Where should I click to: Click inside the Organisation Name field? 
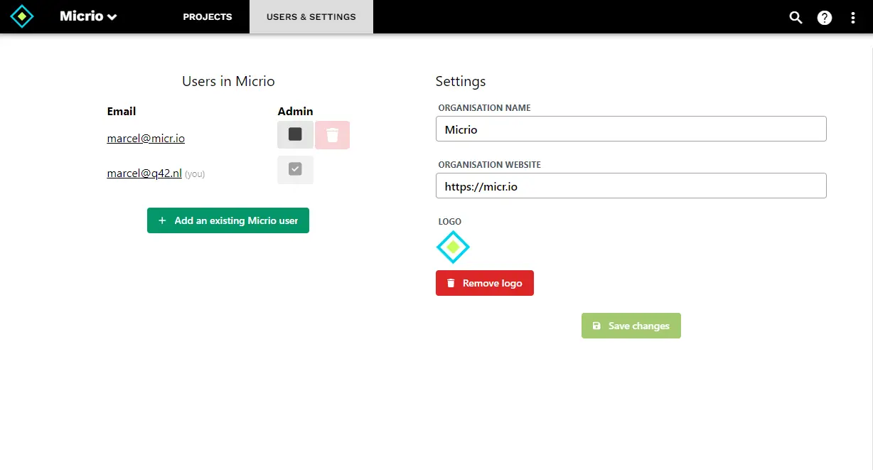point(631,129)
